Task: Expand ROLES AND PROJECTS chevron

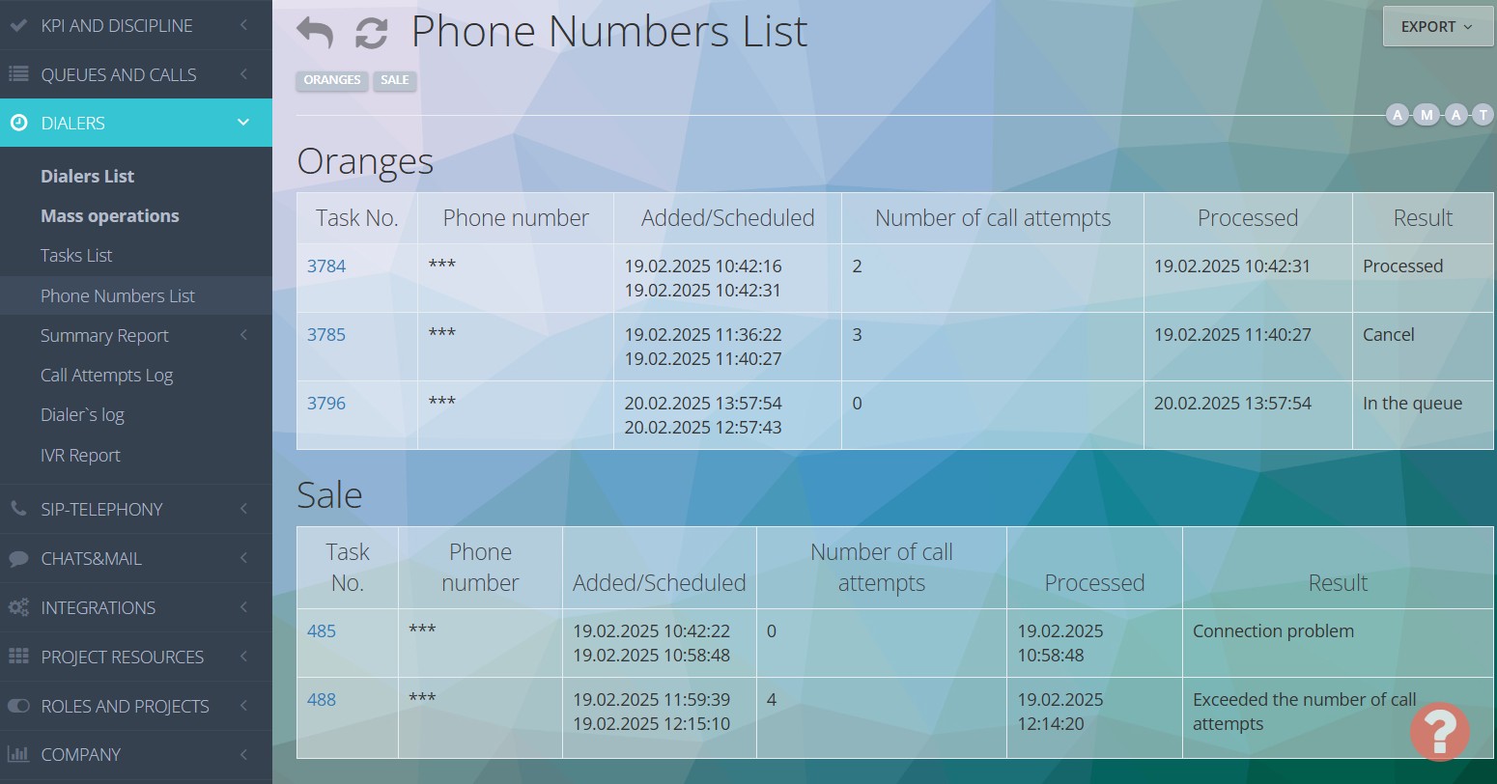Action: click(x=244, y=706)
